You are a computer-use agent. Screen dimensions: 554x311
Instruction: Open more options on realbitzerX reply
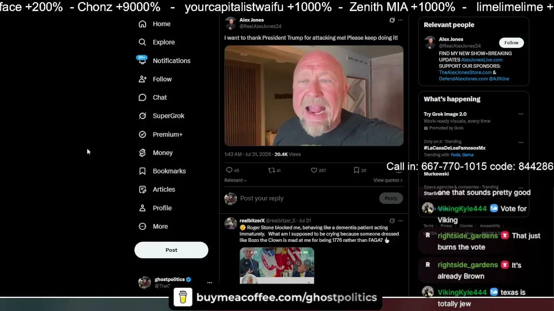[x=400, y=221]
